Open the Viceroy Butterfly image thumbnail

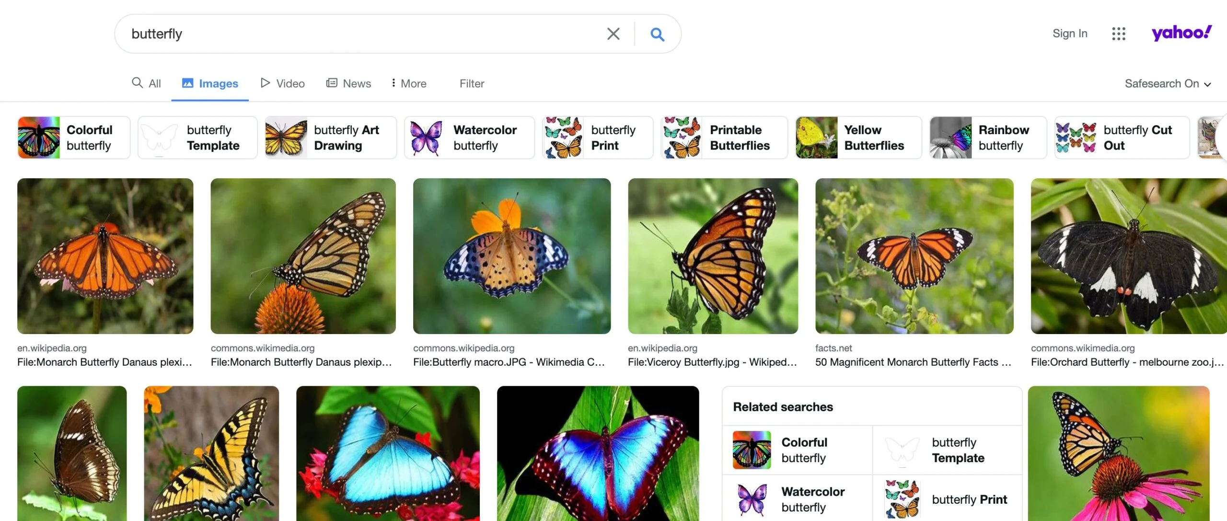713,256
